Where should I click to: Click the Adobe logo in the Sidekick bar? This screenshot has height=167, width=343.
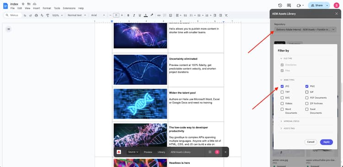pyautogui.click(x=119, y=152)
